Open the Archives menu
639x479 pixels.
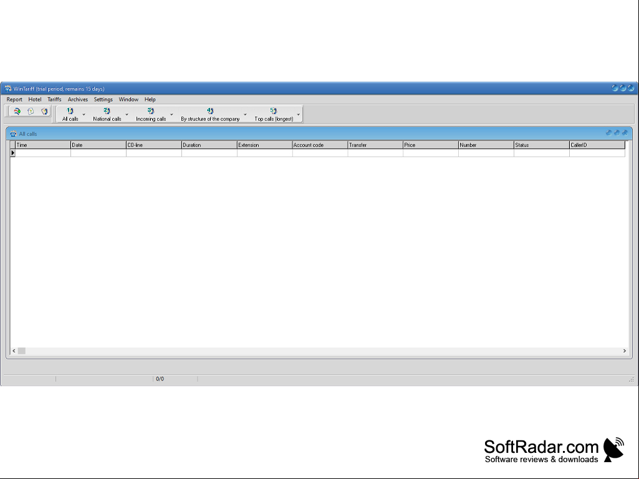coord(77,100)
